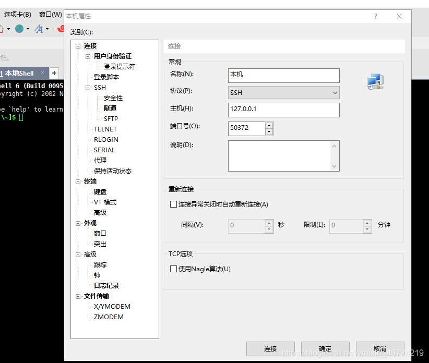Select 代理 in category tree

(100, 161)
